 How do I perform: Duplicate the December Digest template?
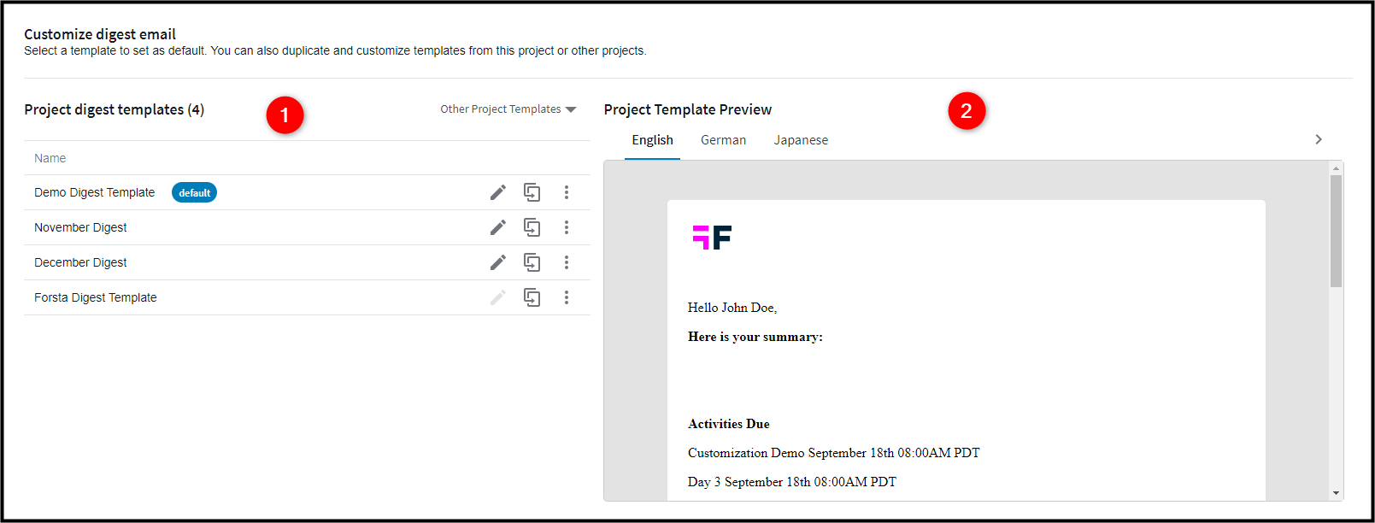(532, 262)
